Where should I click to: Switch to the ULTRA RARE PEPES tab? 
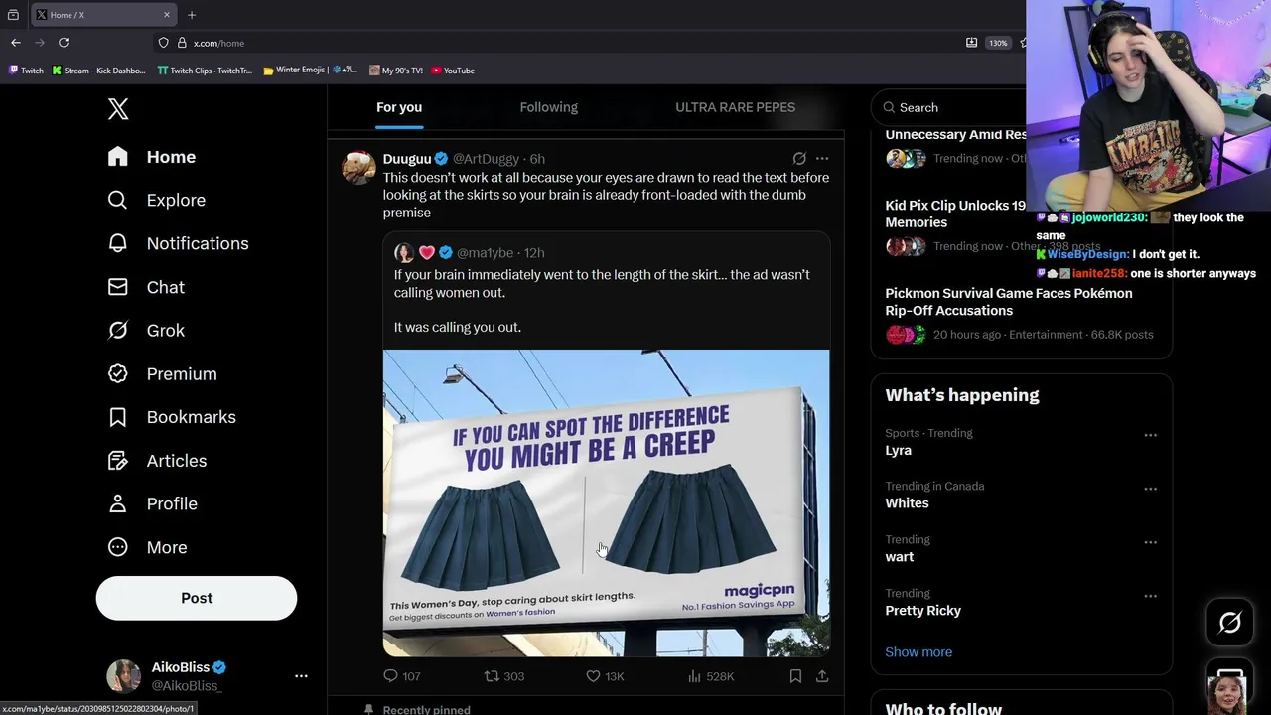click(x=735, y=107)
